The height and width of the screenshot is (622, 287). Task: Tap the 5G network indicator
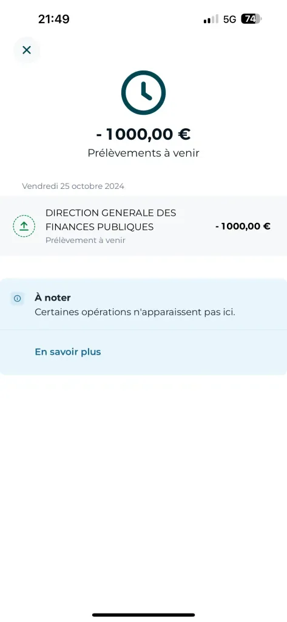click(229, 19)
